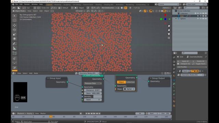This screenshot has height=123, width=219.
Task: Collapse the Group Output node
Action: coord(151,78)
